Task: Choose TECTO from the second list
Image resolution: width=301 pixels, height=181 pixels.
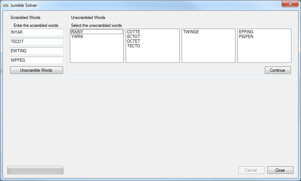Action: tap(134, 46)
